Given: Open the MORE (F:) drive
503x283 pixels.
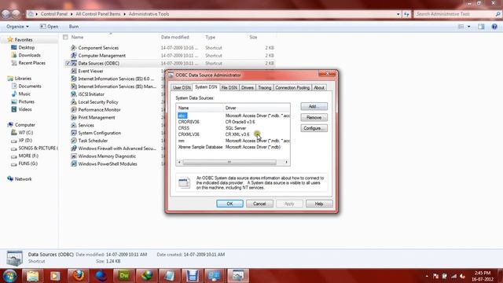Looking at the screenshot, I should (28, 156).
